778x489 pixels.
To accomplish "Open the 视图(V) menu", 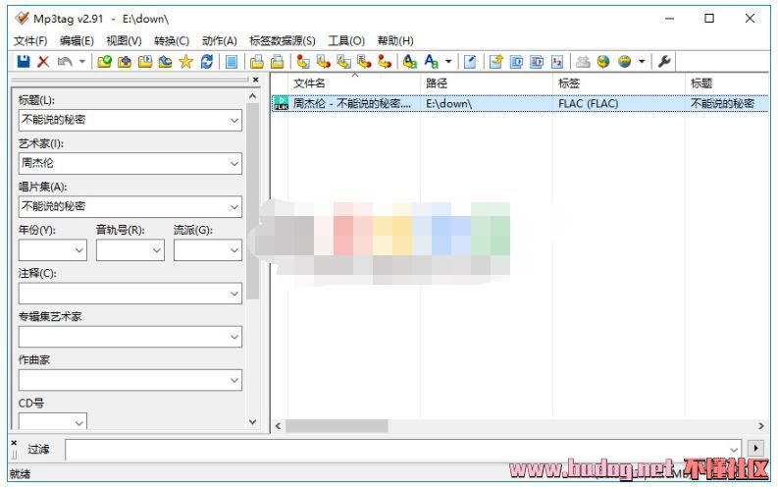I will click(124, 40).
